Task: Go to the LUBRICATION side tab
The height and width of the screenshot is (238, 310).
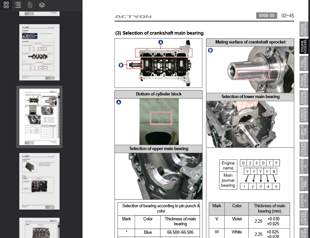Action: tap(304, 132)
